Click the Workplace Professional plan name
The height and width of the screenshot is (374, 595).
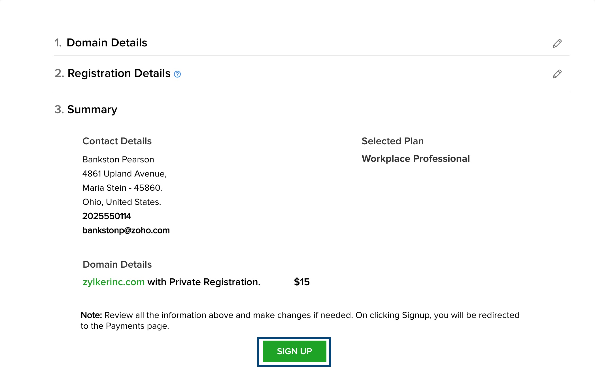pyautogui.click(x=416, y=159)
